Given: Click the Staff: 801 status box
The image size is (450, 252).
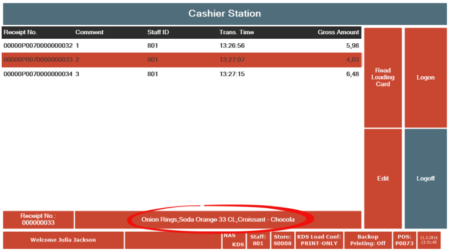Looking at the screenshot, I should [258, 240].
